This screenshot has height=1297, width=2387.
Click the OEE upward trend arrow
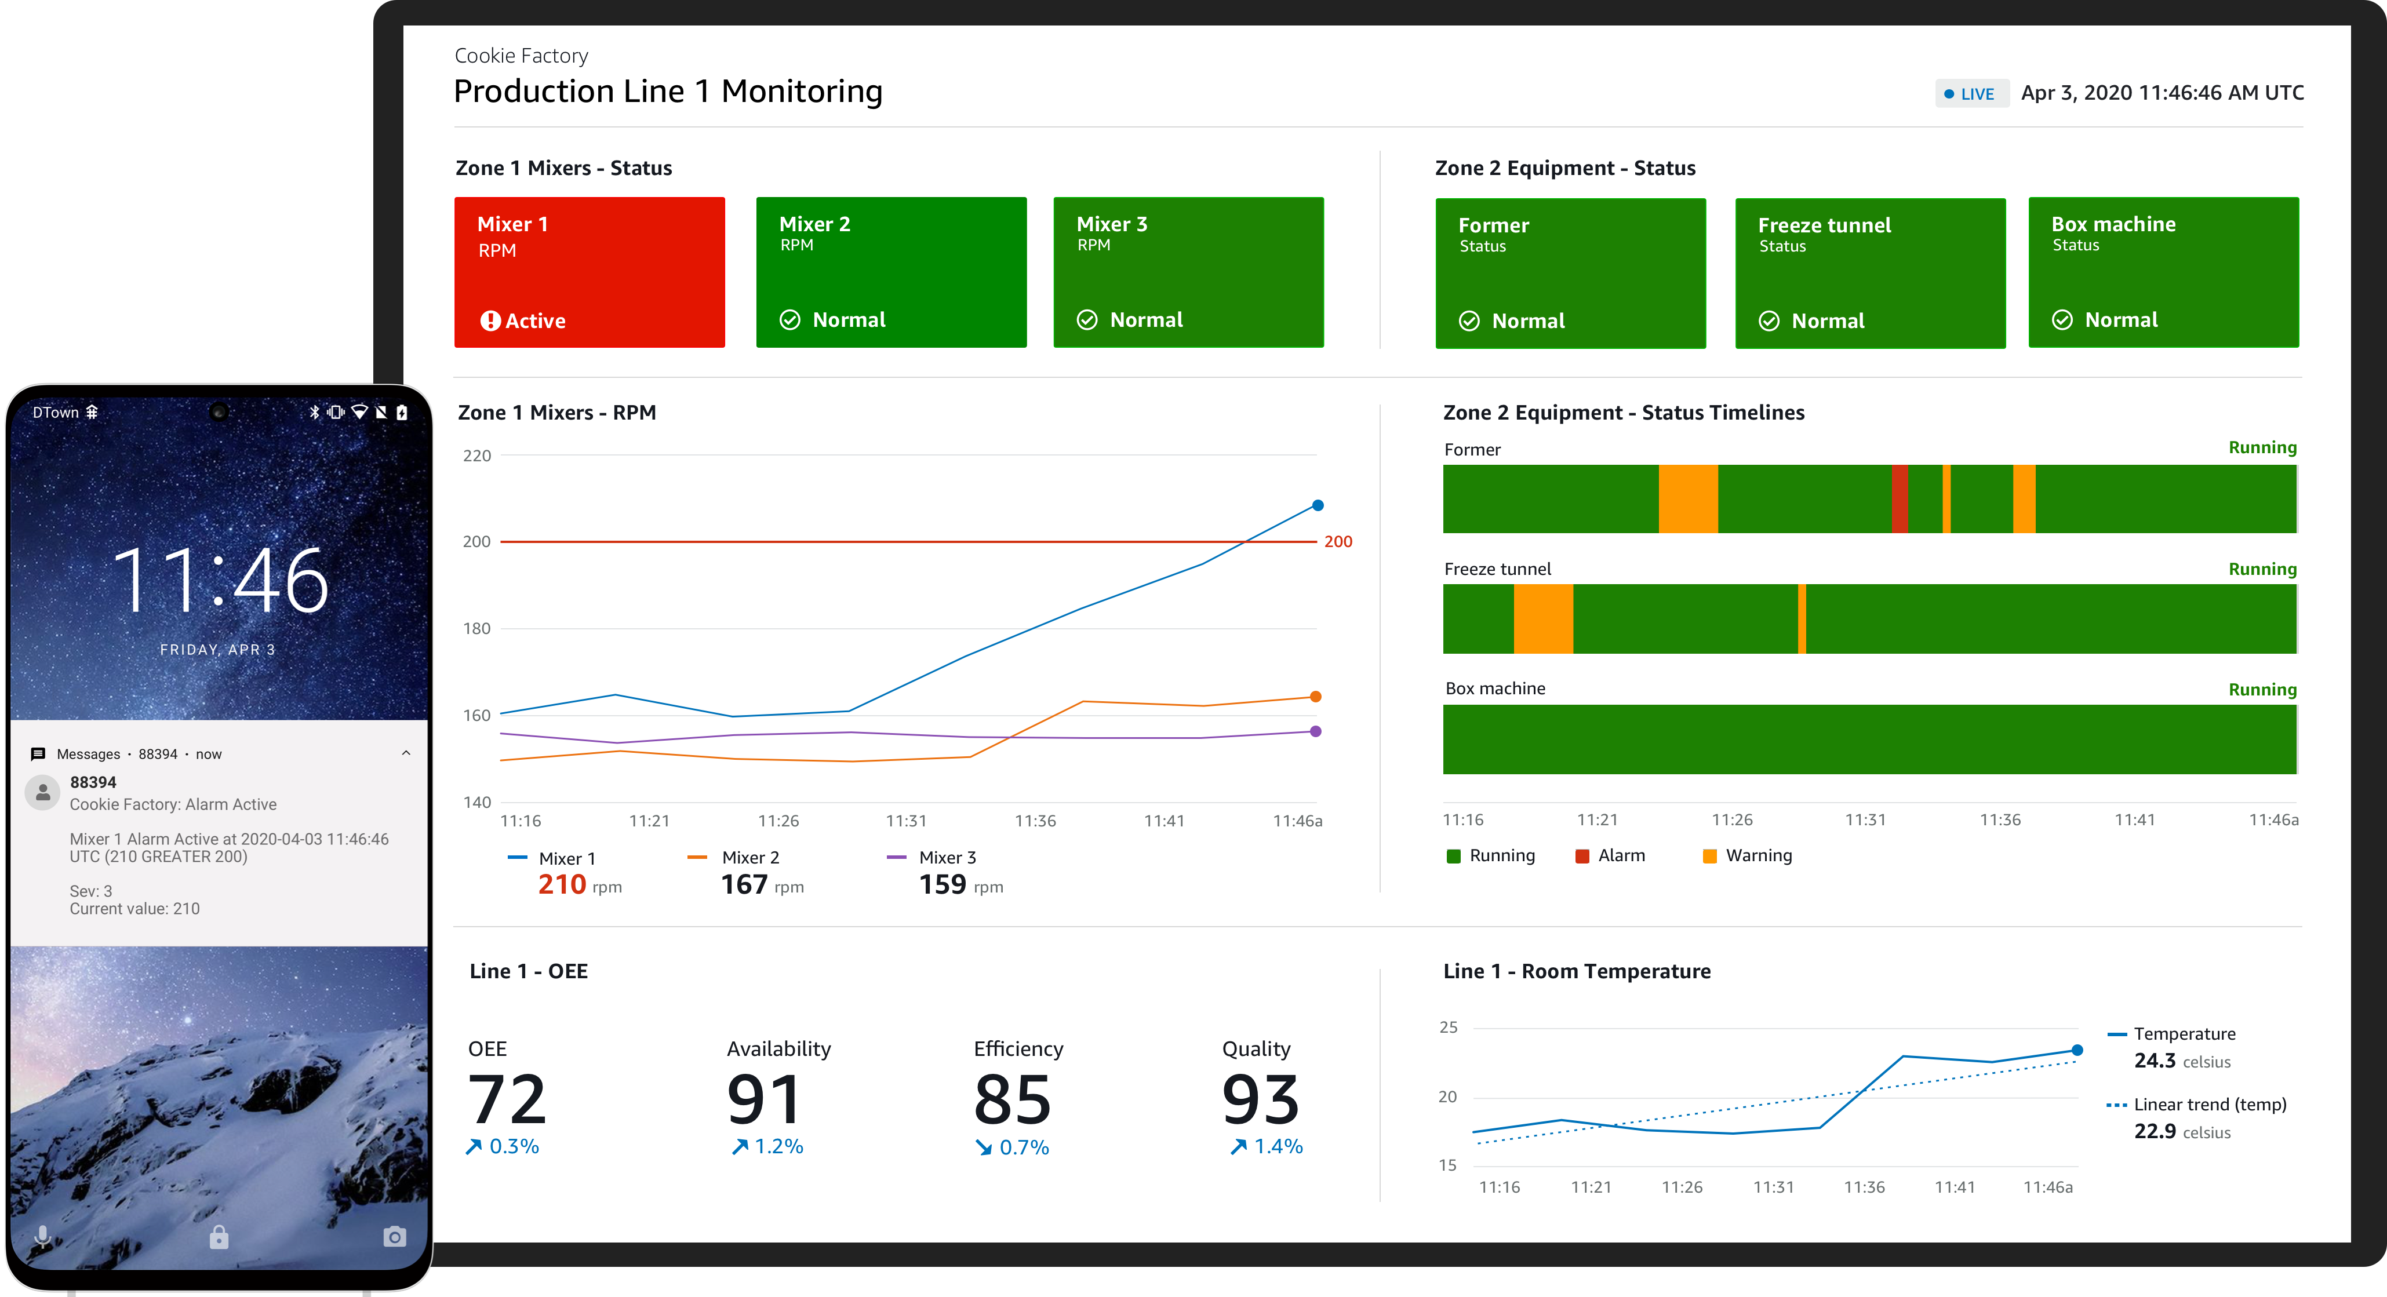[474, 1147]
